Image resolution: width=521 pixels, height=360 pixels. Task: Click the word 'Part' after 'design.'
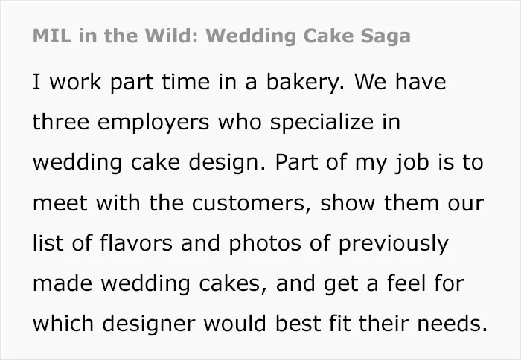297,162
